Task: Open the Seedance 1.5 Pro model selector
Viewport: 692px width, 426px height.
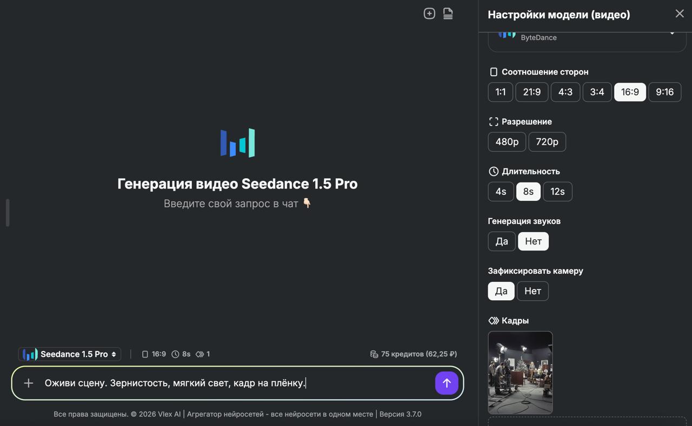Action: pyautogui.click(x=70, y=354)
